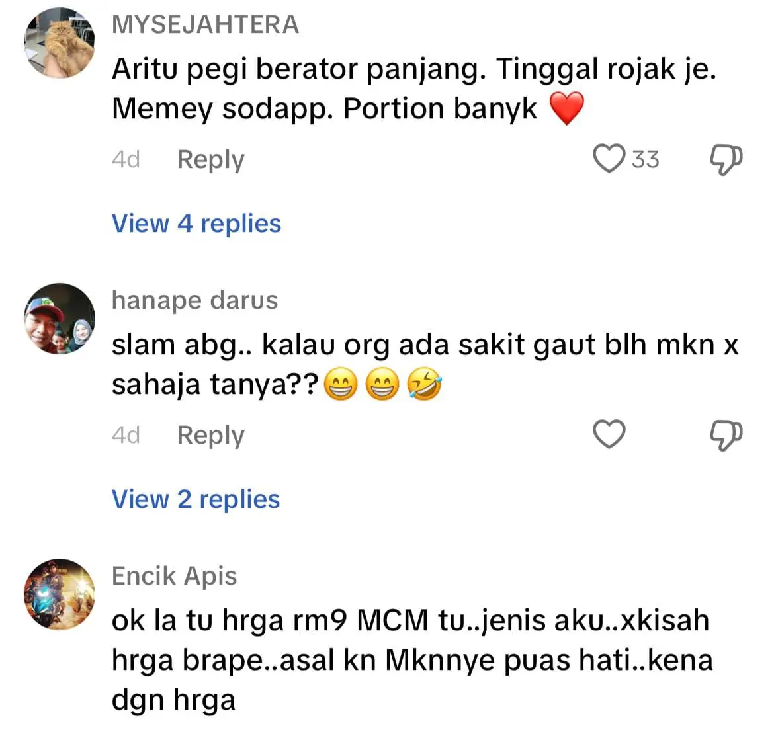The image size is (774, 732).
Task: Open Encik Apis's profile picture
Action: coord(60,594)
